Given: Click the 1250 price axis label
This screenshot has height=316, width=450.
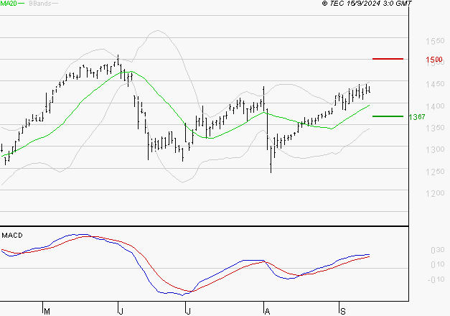Looking at the screenshot, I should pos(435,172).
